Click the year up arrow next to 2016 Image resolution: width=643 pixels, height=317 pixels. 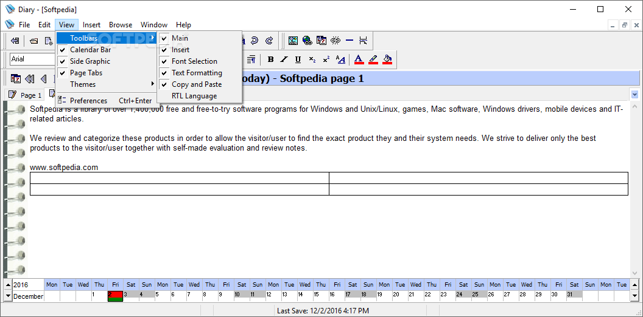8,284
